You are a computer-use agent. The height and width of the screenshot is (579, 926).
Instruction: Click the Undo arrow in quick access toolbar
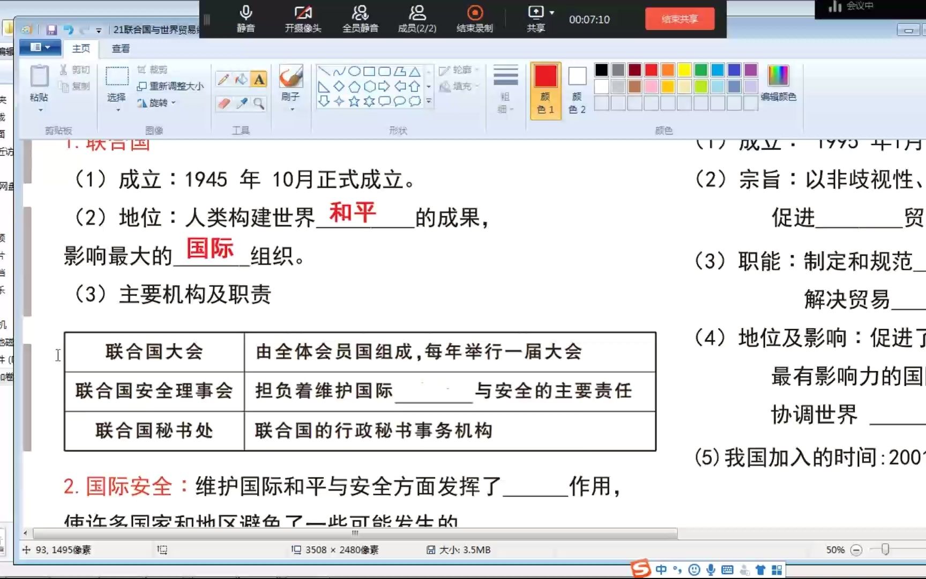pos(69,30)
